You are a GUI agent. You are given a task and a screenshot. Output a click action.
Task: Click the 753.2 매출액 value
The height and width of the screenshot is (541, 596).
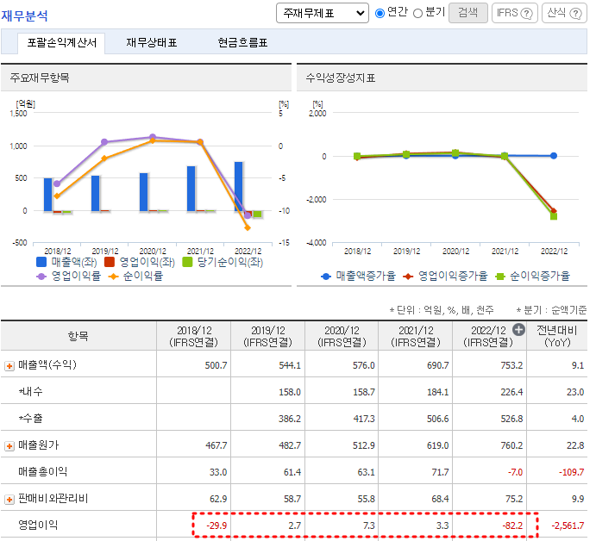click(x=511, y=365)
